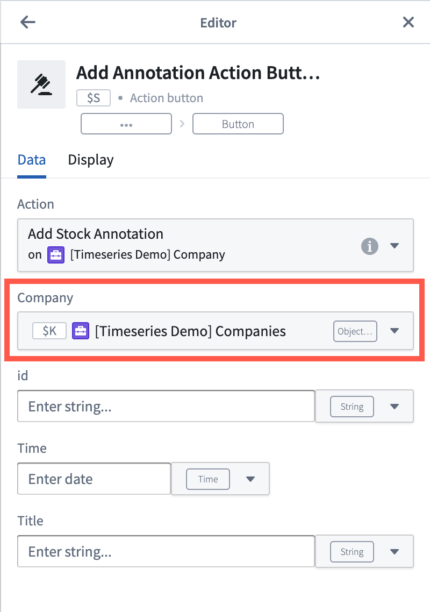Click the Enter date input field
The image size is (430, 612).
94,479
